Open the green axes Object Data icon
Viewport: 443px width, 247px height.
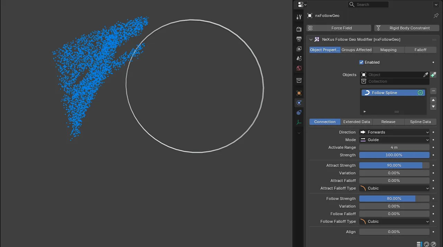pyautogui.click(x=299, y=122)
